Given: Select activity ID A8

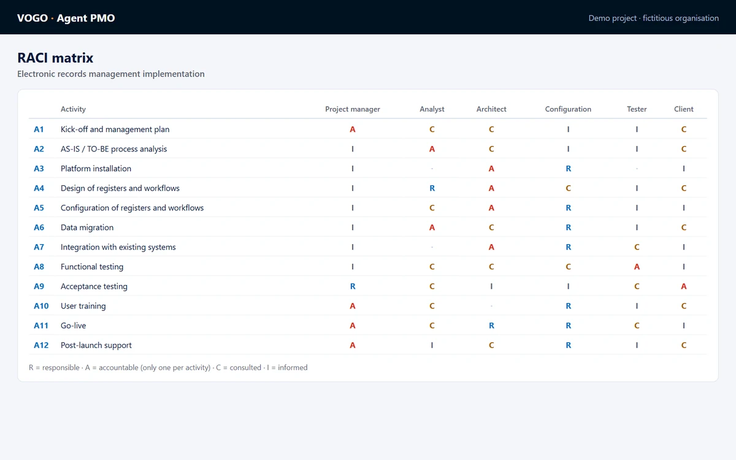Looking at the screenshot, I should point(39,267).
